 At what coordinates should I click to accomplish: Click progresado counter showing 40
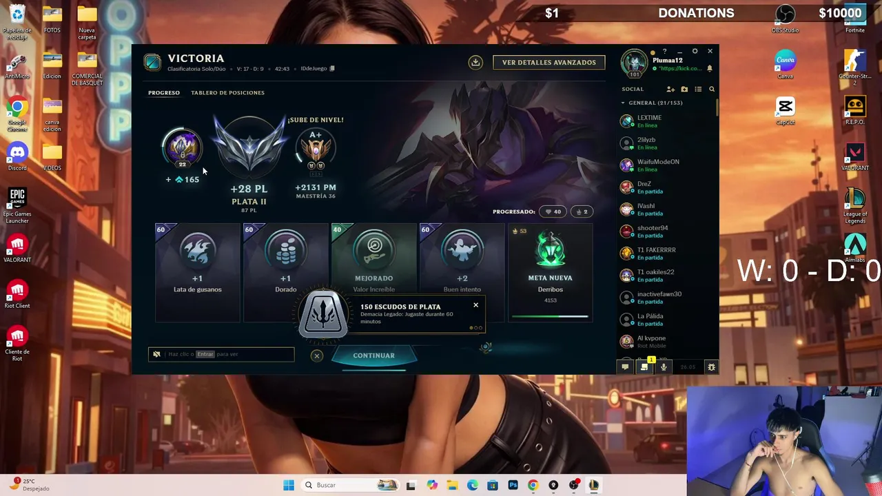click(x=553, y=211)
